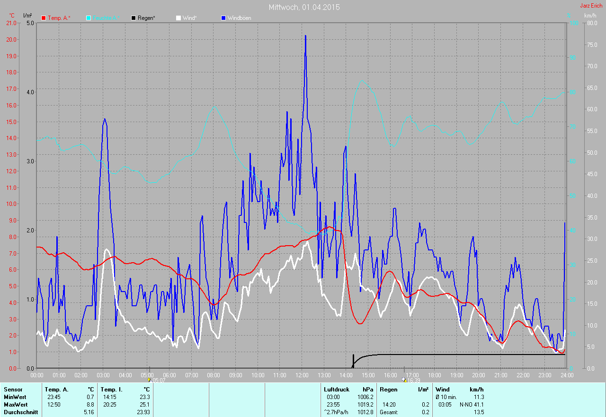Click the gust time 03:05
The image size is (606, 417).
(446, 405)
